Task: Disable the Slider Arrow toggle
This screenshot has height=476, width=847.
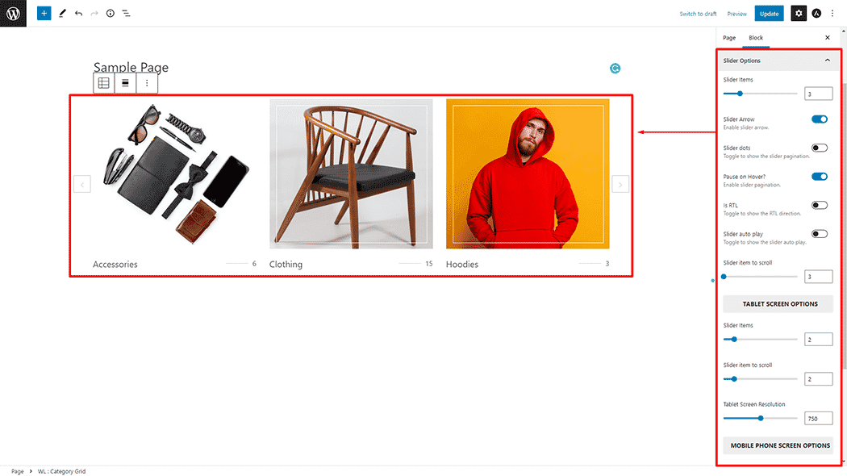Action: coord(820,119)
